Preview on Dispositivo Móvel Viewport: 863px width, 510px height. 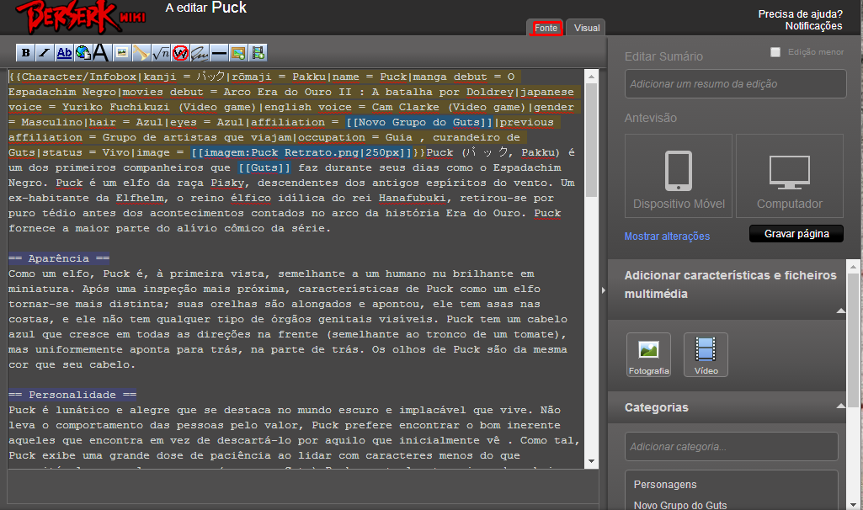[679, 176]
